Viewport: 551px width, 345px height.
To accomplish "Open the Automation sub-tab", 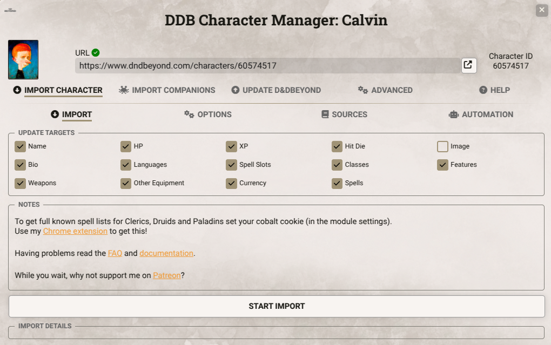I will [481, 114].
